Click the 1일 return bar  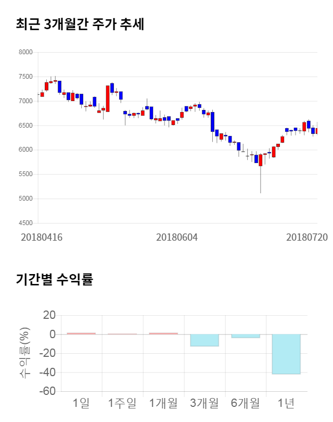[x=81, y=333]
